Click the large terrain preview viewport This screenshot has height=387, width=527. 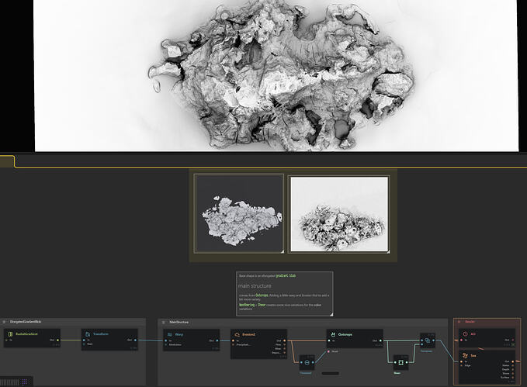tap(276, 75)
